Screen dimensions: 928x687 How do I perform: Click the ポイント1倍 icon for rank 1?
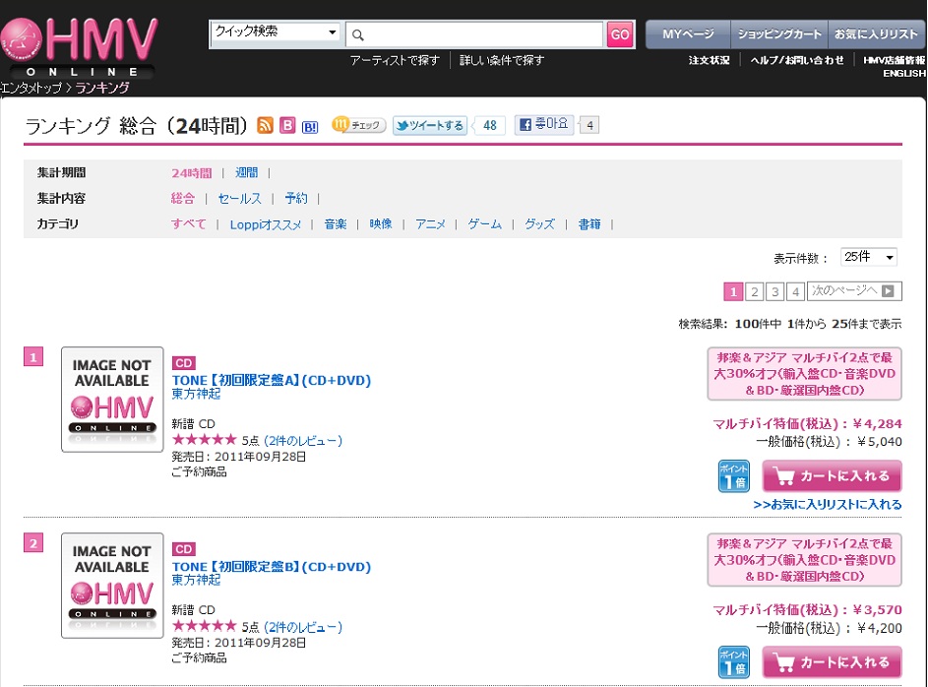pyautogui.click(x=734, y=475)
